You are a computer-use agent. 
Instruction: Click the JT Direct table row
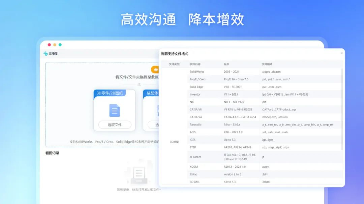pyautogui.click(x=265, y=157)
